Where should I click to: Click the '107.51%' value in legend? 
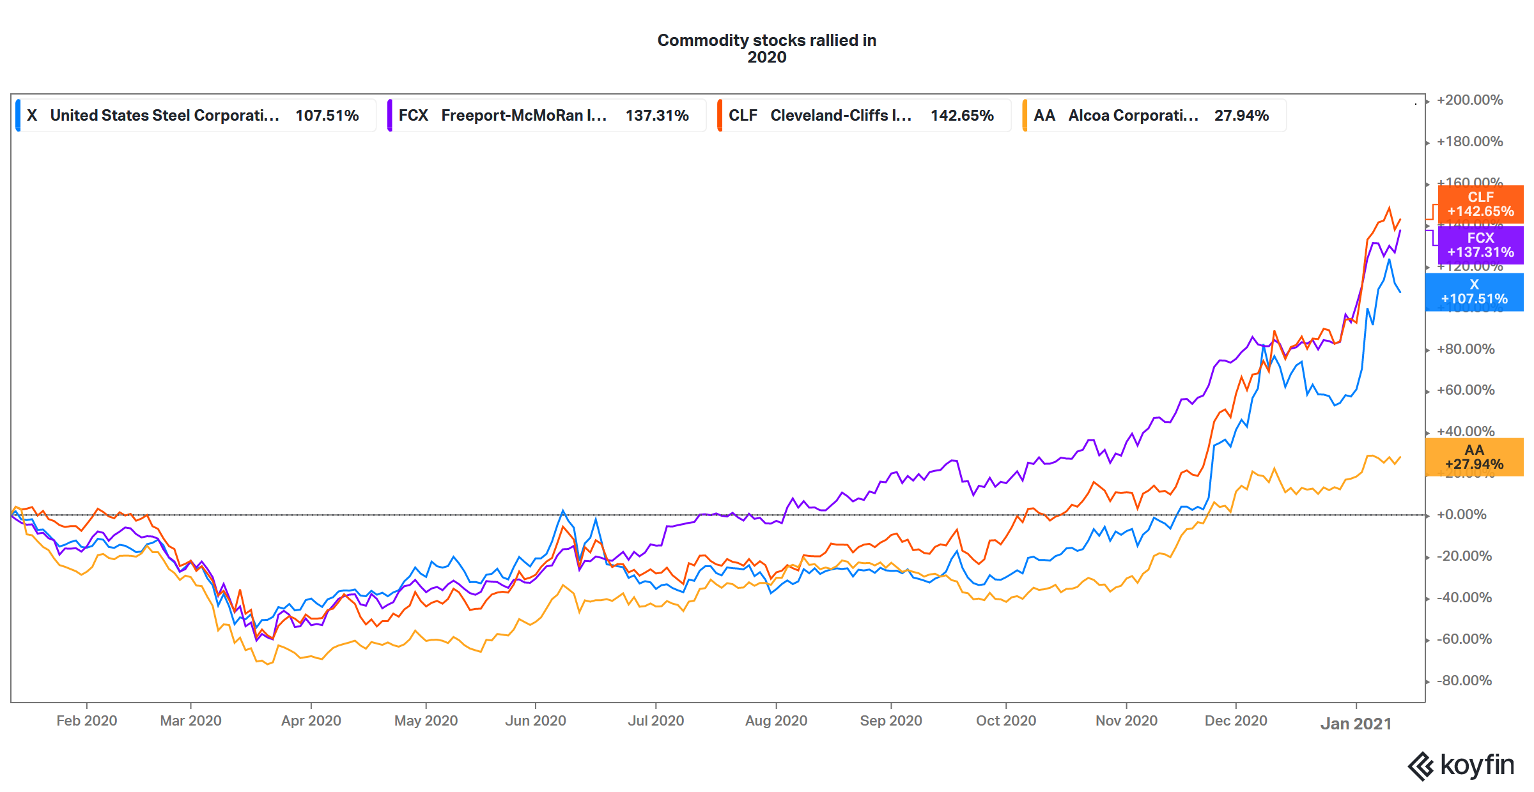[327, 116]
